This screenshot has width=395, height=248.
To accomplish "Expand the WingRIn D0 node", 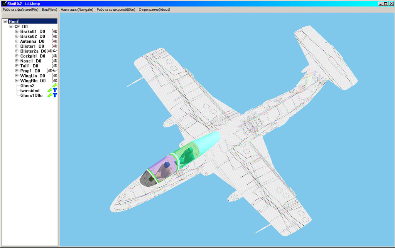I will [17, 81].
